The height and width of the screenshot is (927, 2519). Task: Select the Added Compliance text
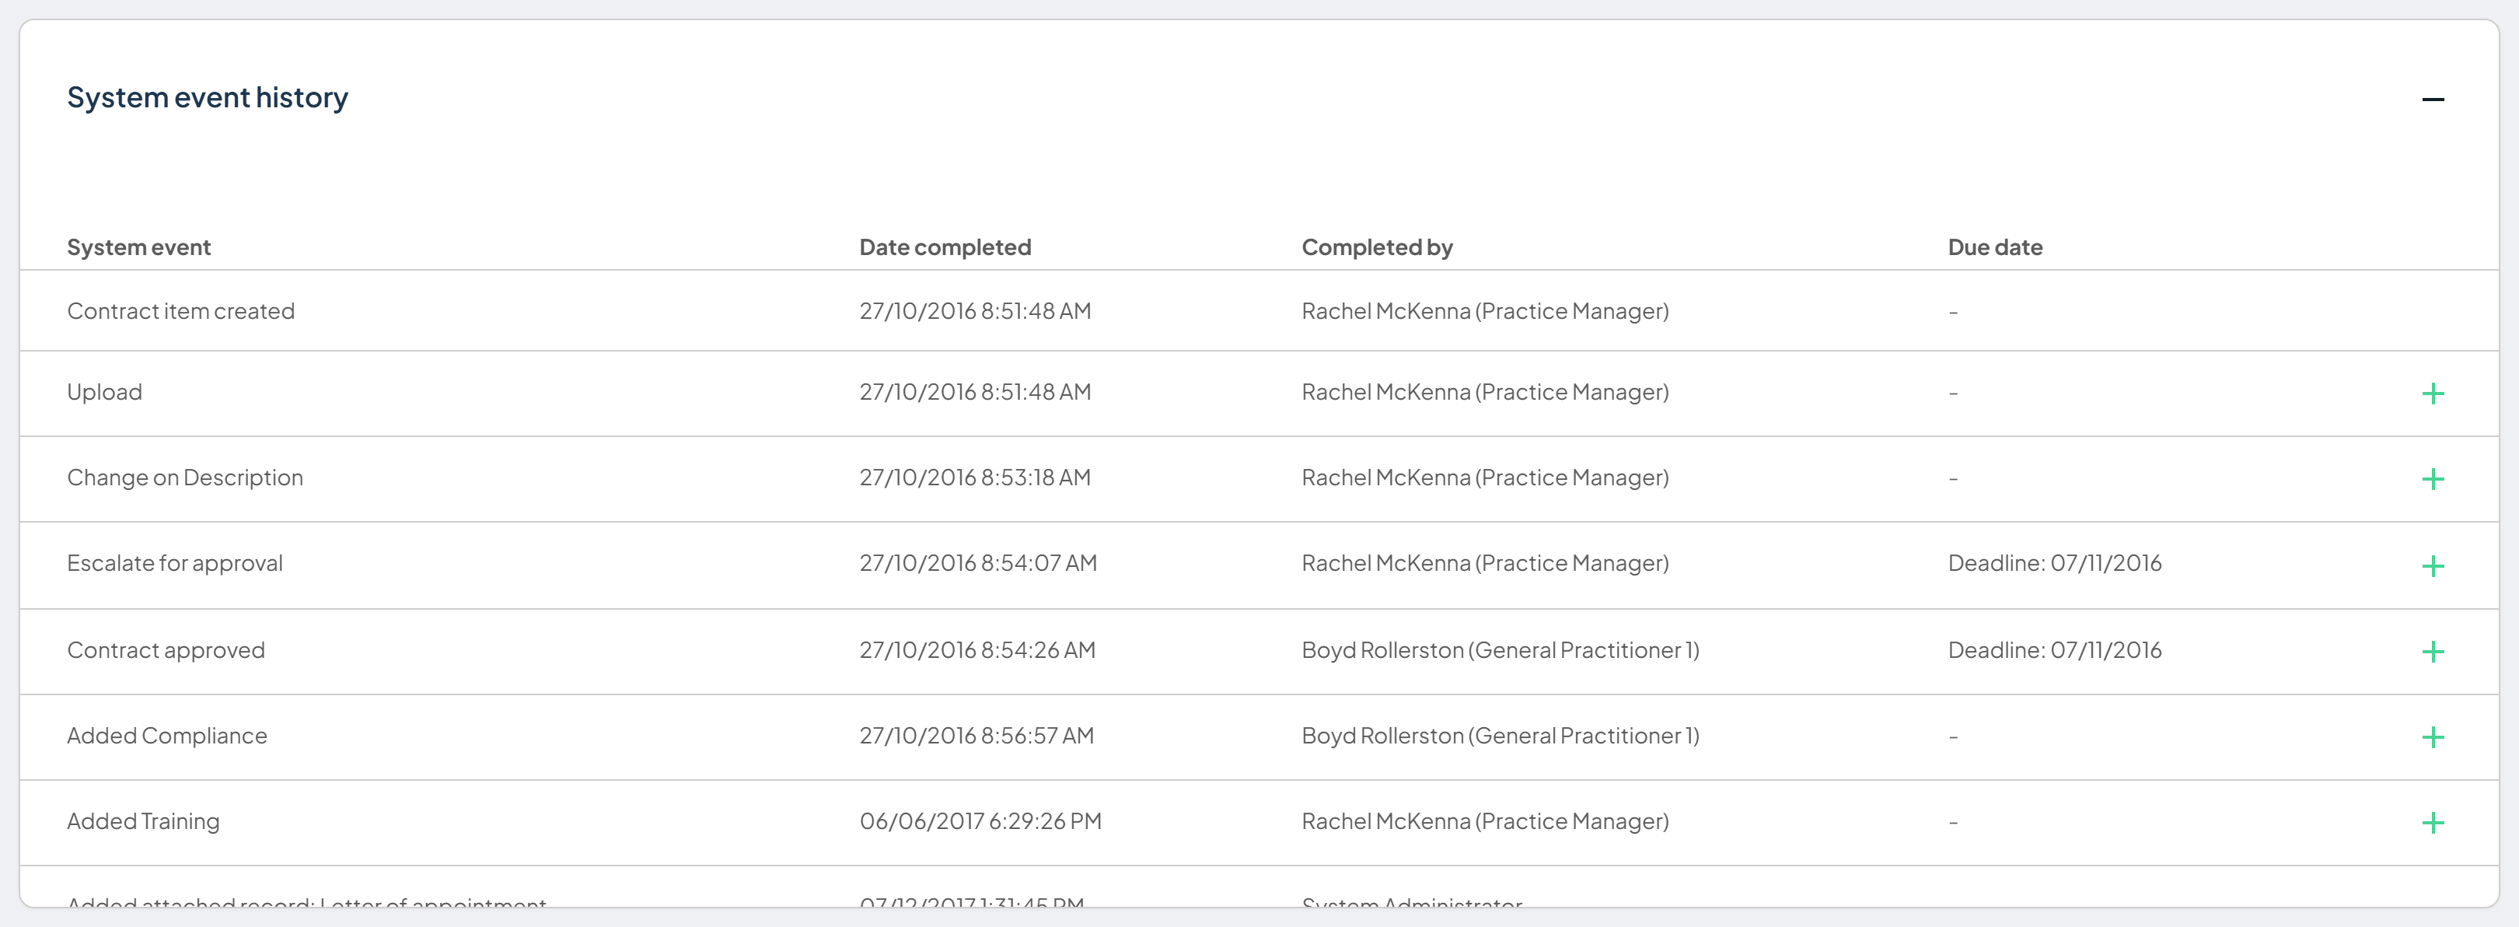(167, 736)
